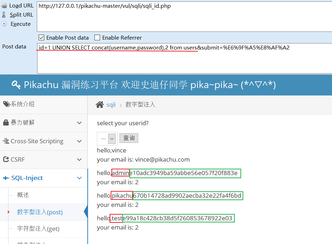332x244 pixels.
Task: Click the URL input box
Action: (185, 17)
